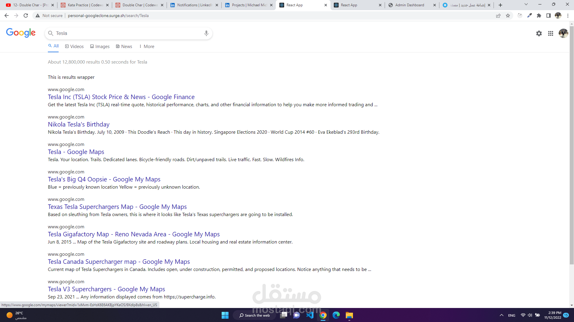
Task: Switch to Kata Practice Codewars tab
Action: (x=85, y=5)
